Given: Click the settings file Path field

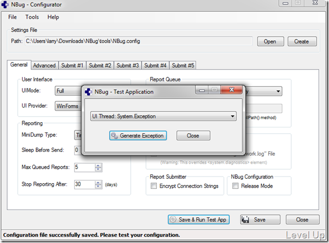Looking at the screenshot, I should 138,41.
